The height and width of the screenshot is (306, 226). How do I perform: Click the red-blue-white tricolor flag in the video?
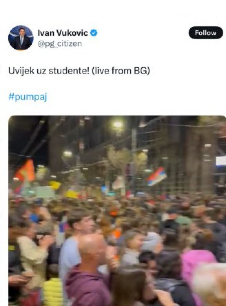[156, 176]
